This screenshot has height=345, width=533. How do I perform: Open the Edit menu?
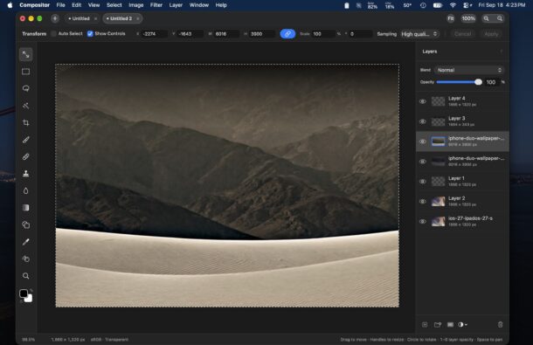(x=77, y=5)
